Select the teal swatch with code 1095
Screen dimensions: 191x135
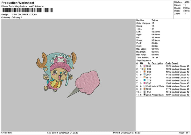[145, 80]
